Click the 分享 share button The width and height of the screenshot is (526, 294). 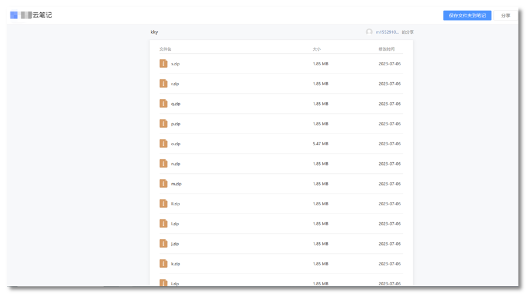coord(506,16)
